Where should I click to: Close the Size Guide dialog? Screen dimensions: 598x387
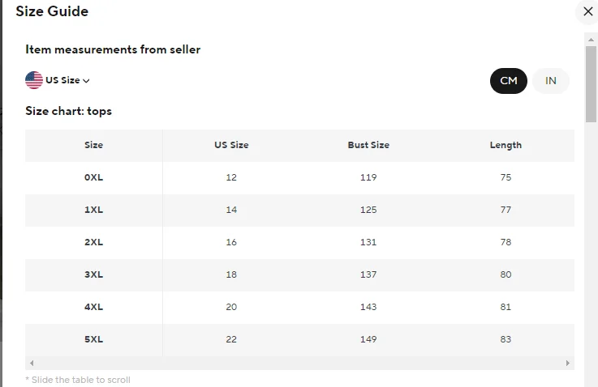coord(587,12)
